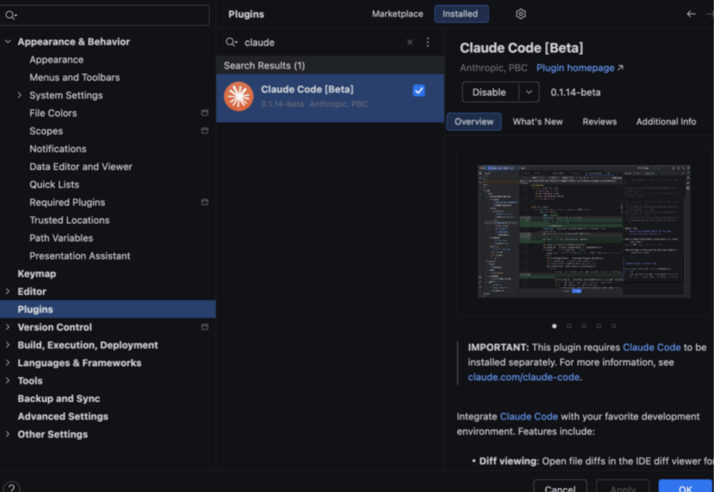Focus the settings search field
The image size is (714, 492).
point(105,15)
